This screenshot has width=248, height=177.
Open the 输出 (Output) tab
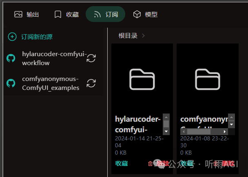27,14
